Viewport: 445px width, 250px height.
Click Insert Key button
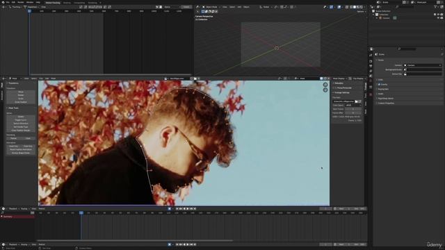(14, 146)
